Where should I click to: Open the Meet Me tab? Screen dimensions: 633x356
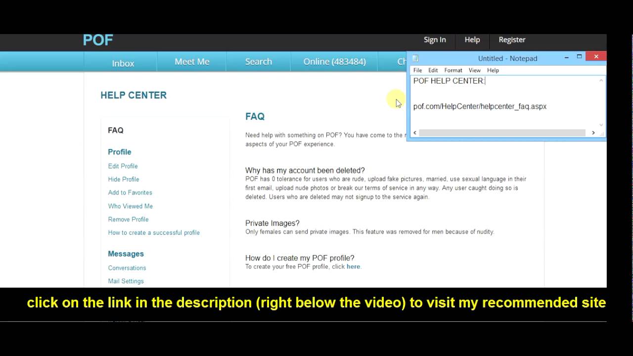coord(192,62)
